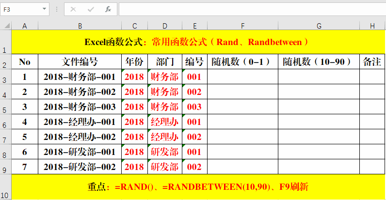Select column E header
Viewport: 386px width, 200px height.
195,26
